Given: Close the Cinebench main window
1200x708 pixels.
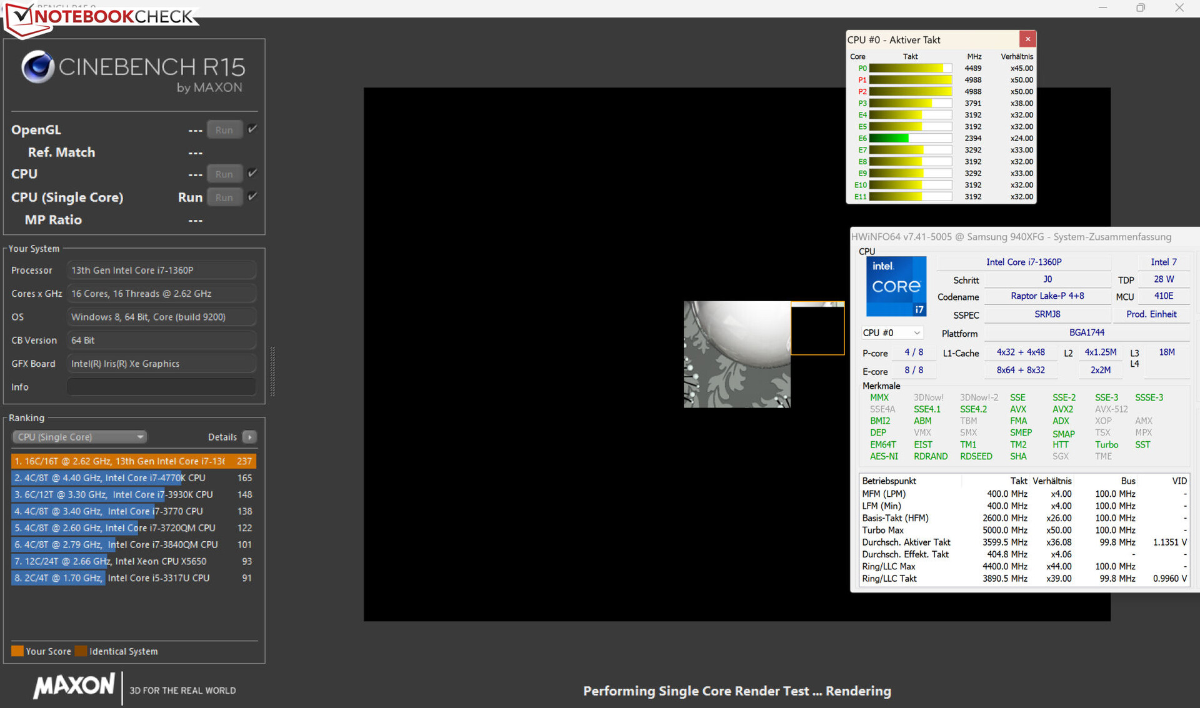Looking at the screenshot, I should tap(1179, 7).
